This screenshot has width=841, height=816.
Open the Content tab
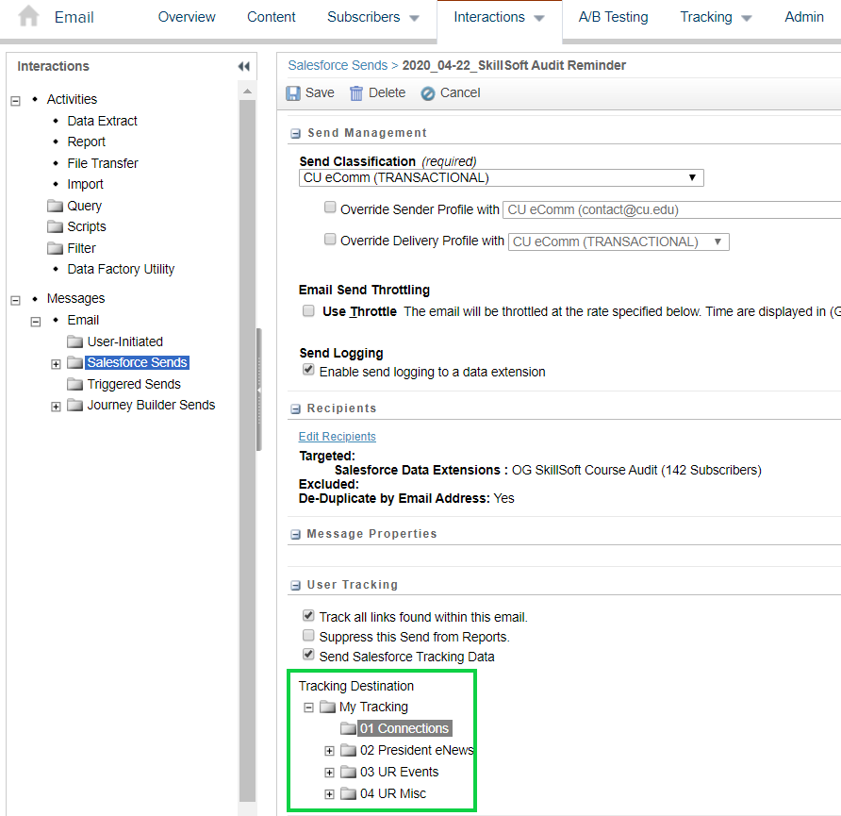point(271,17)
